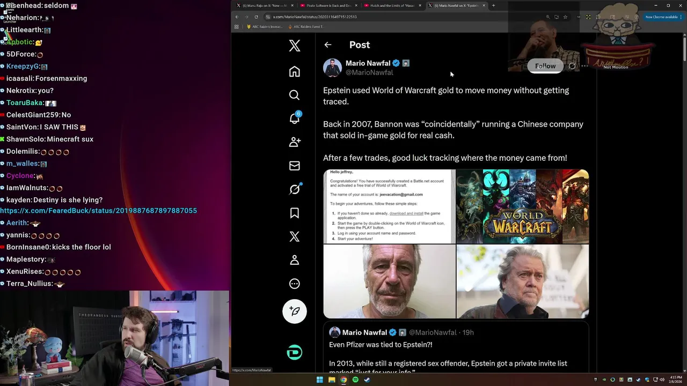687x386 pixels.
Task: Open Notifications bell with 6 badge
Action: [294, 118]
